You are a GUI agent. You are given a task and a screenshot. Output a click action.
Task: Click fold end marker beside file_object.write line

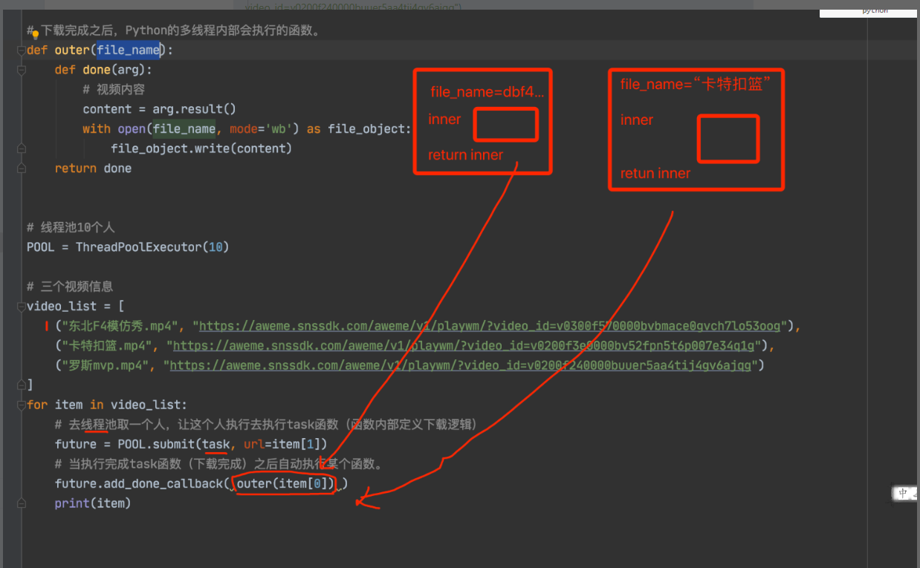click(x=21, y=148)
